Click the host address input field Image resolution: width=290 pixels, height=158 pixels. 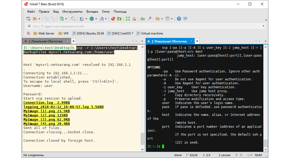(x=146, y=26)
